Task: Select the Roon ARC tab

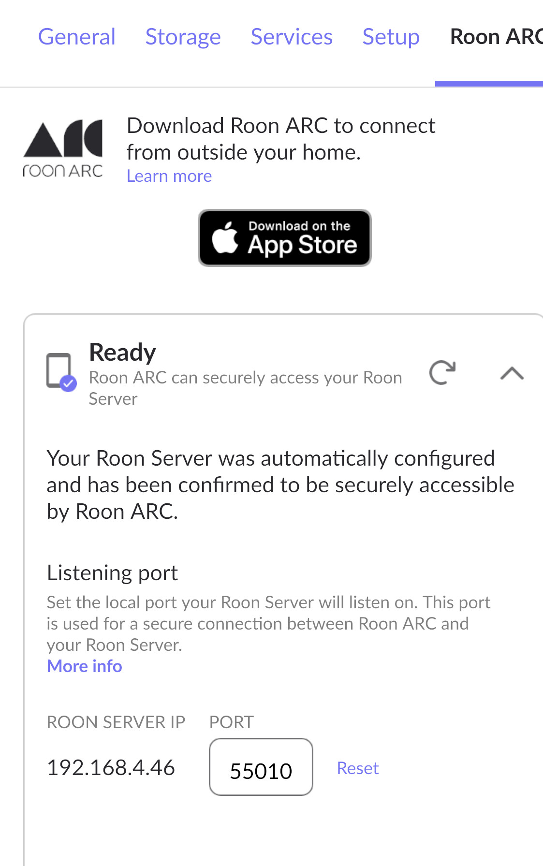Action: coord(493,36)
